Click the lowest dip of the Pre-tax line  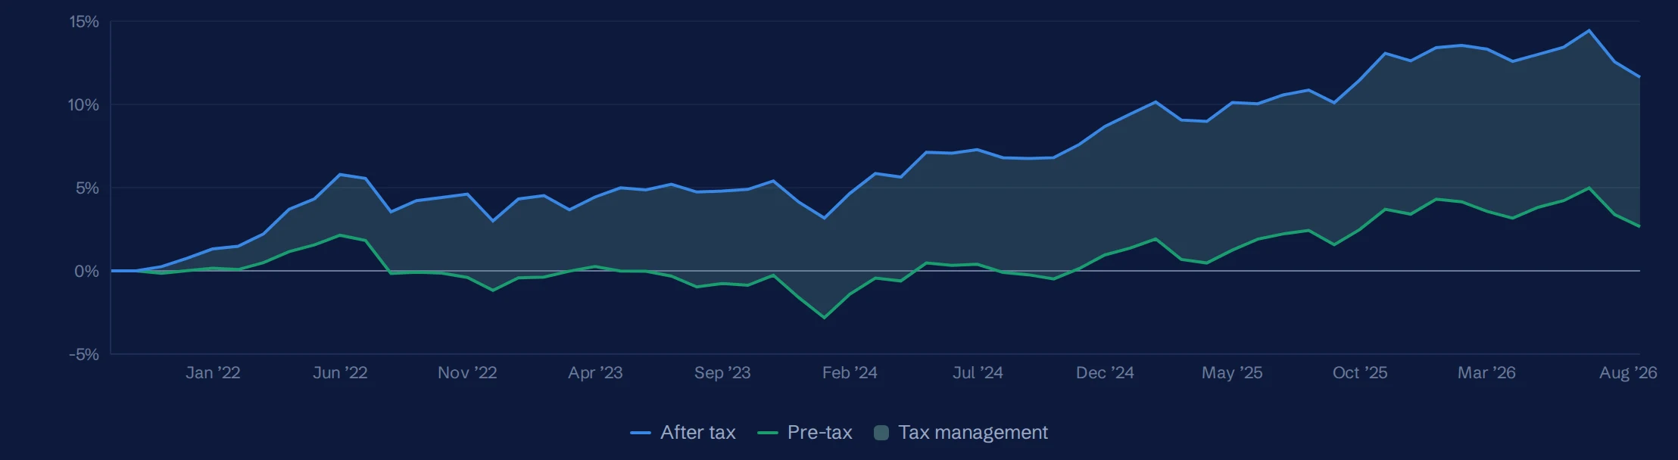point(824,318)
